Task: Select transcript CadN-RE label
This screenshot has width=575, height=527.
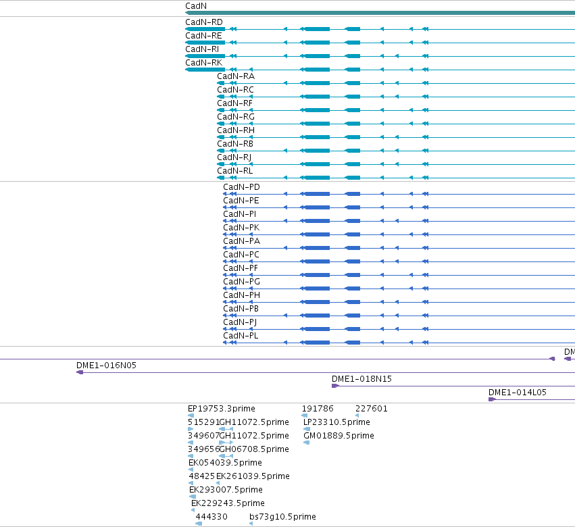Action: 203,36
